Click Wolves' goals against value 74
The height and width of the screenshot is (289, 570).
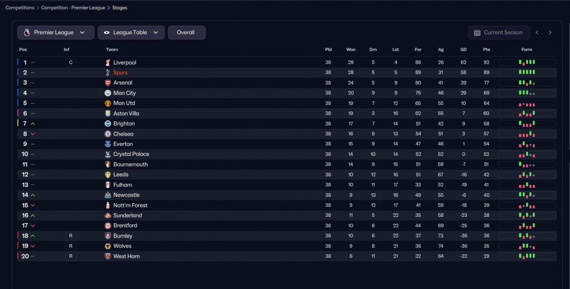click(441, 246)
